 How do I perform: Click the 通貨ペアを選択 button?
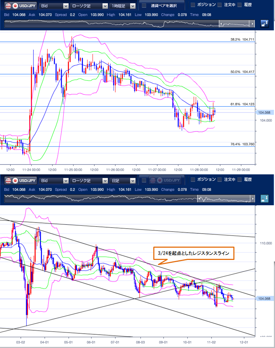click(162, 6)
